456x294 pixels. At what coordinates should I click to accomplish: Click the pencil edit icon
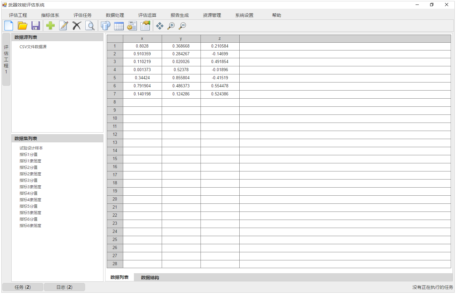[x=64, y=26]
